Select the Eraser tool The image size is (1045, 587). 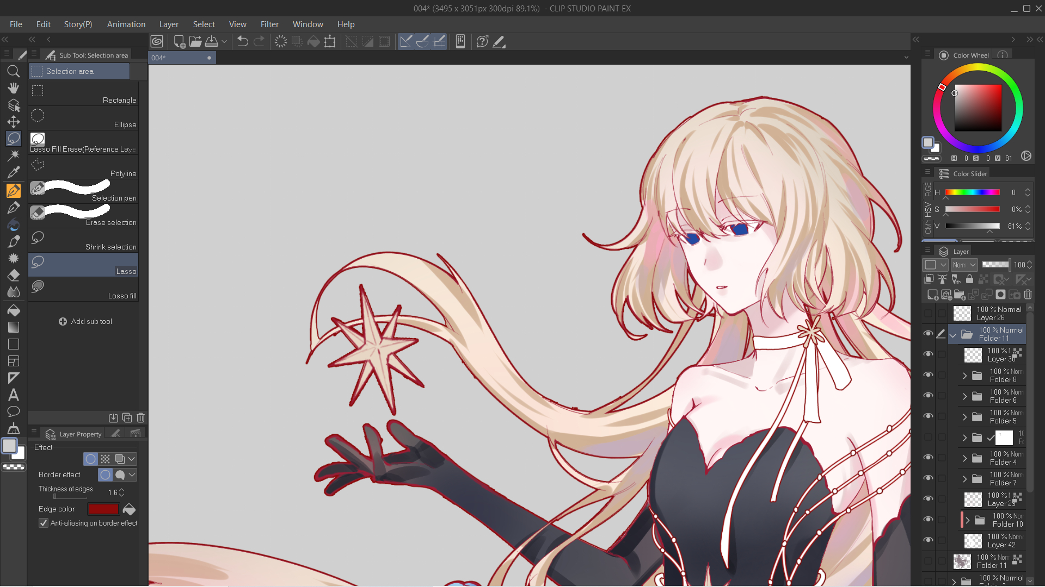[14, 276]
